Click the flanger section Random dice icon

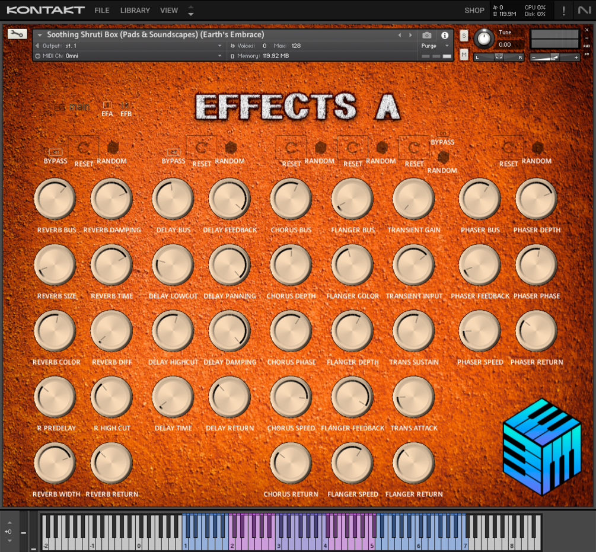point(382,147)
